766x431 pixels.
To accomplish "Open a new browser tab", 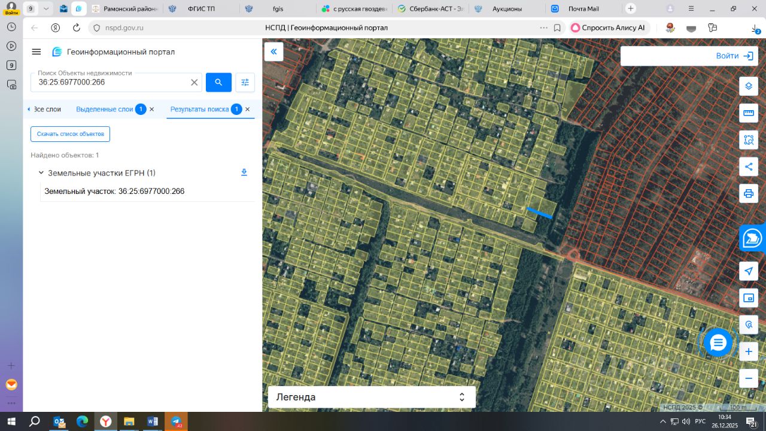I will pyautogui.click(x=631, y=9).
